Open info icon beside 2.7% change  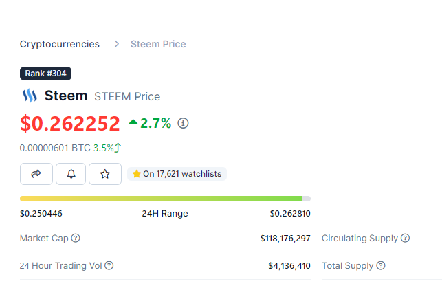point(183,124)
